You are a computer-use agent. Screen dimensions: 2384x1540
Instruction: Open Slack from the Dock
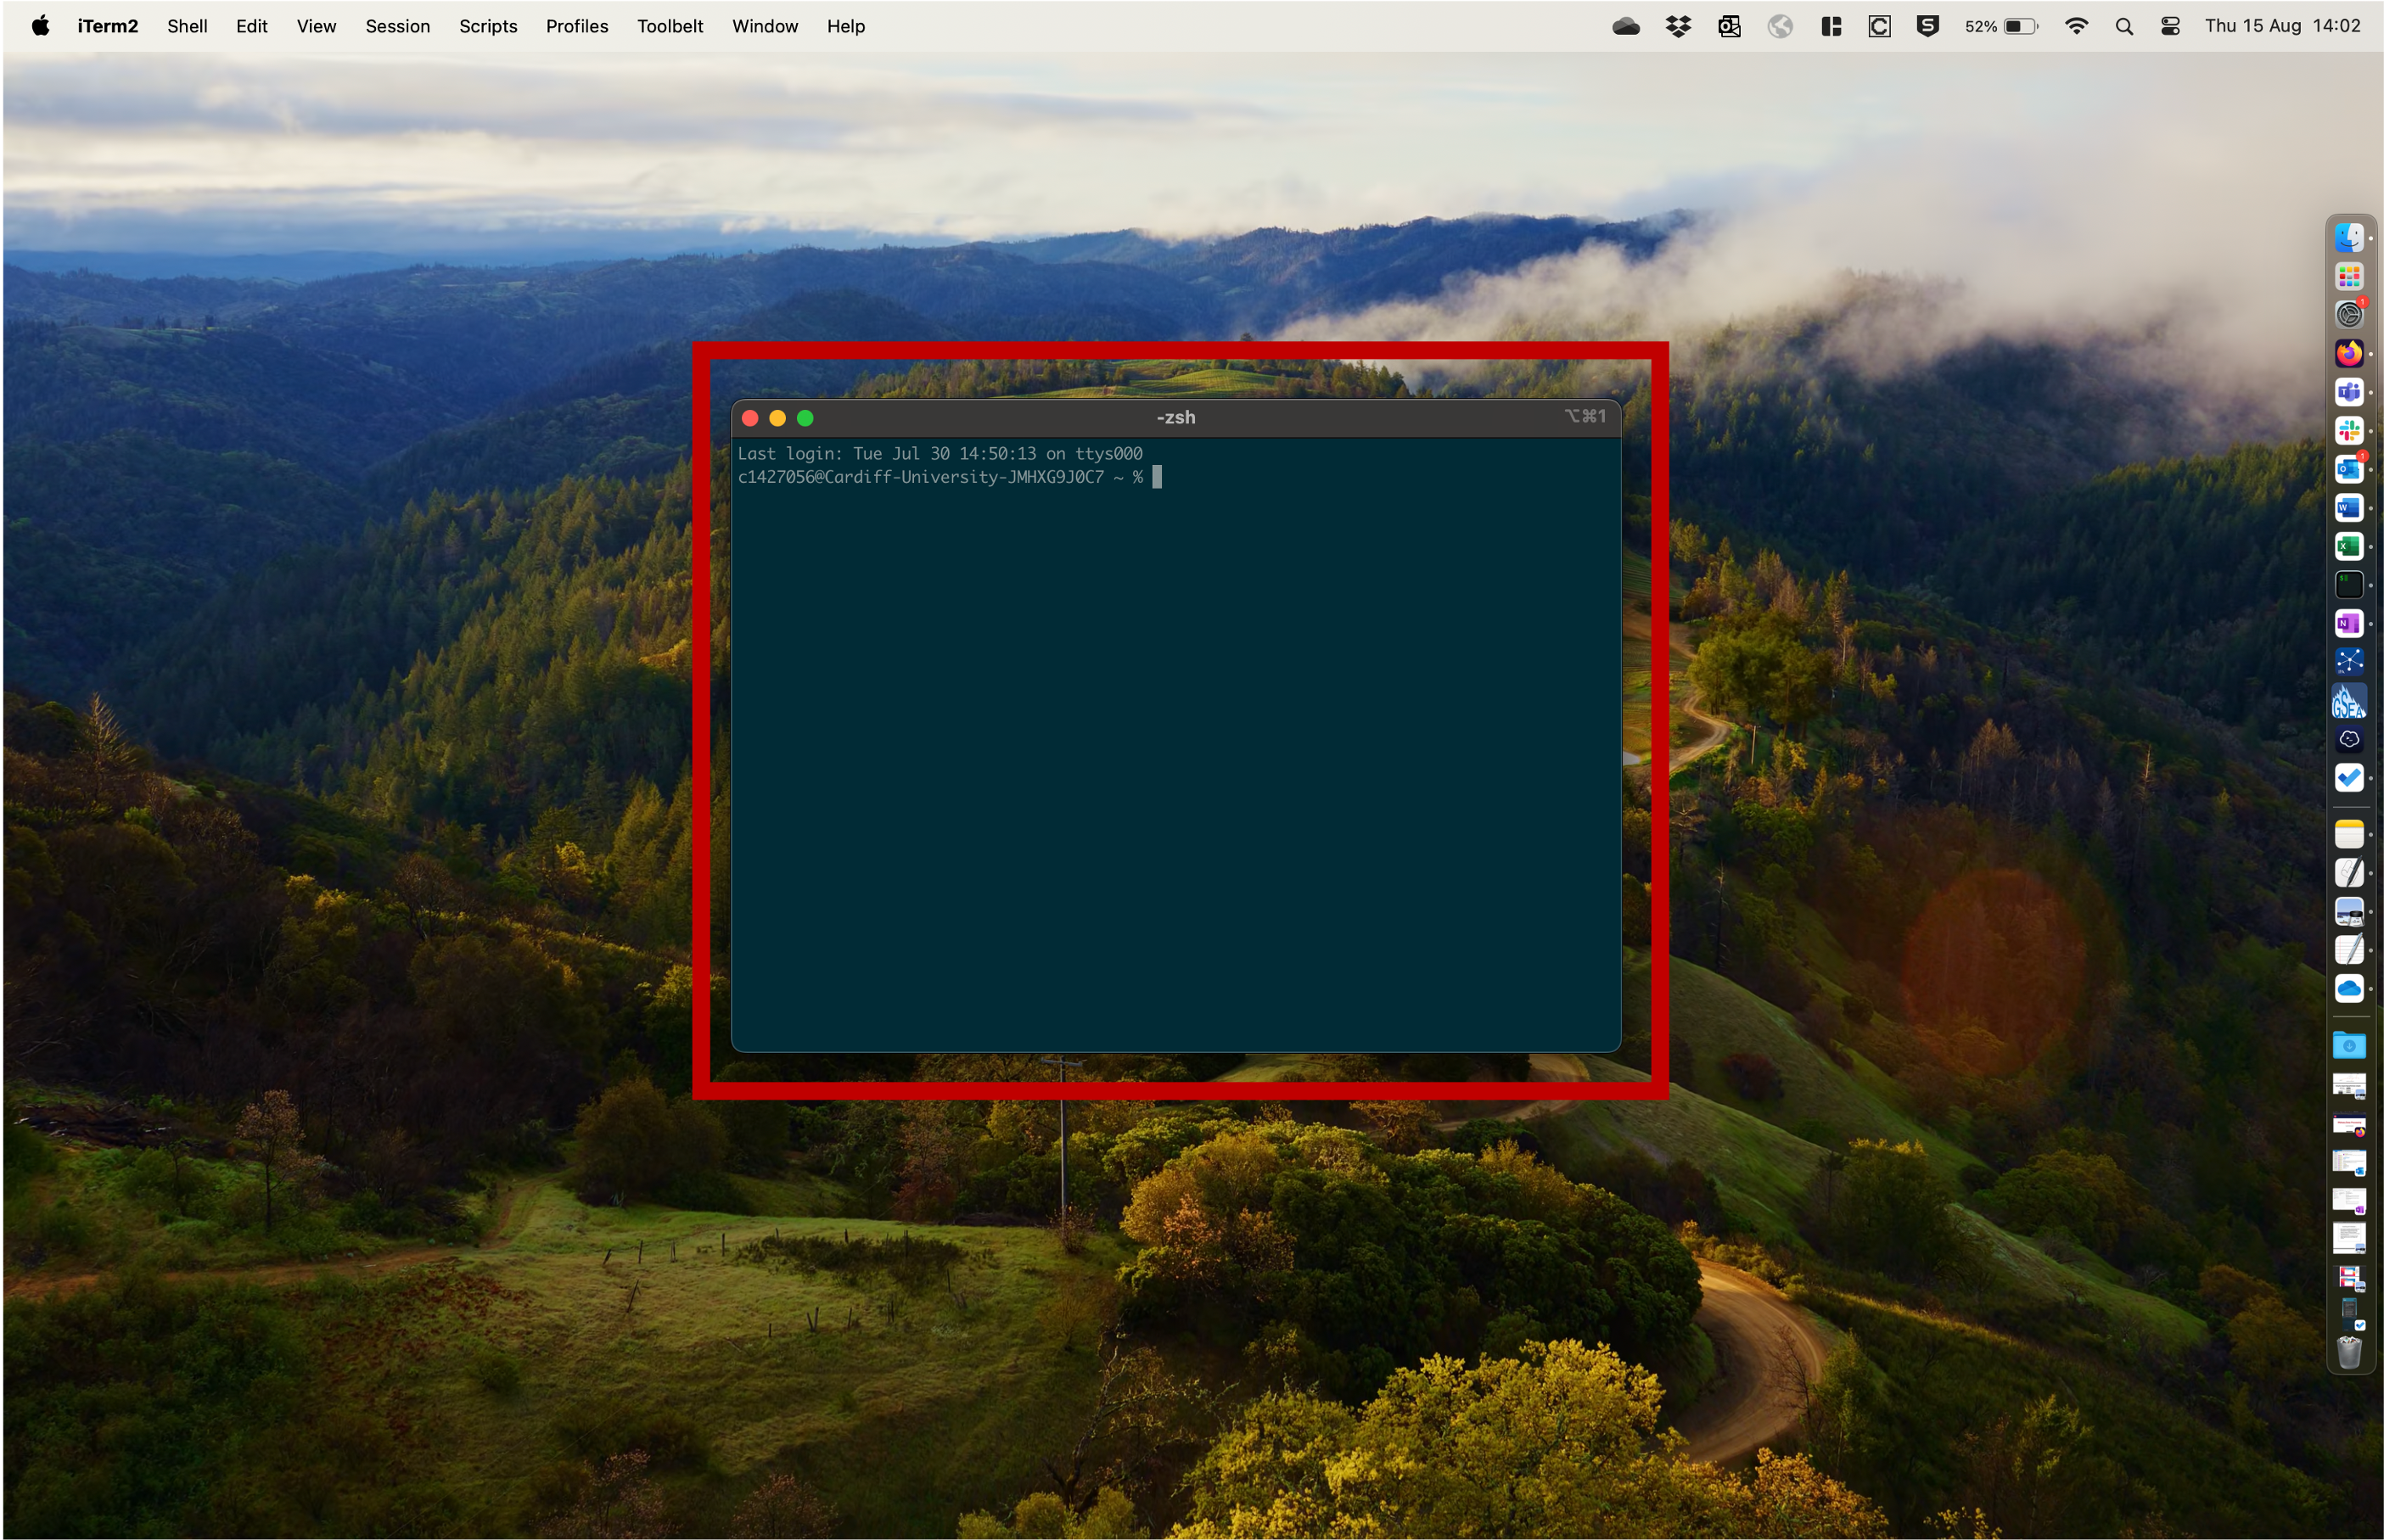pyautogui.click(x=2348, y=430)
